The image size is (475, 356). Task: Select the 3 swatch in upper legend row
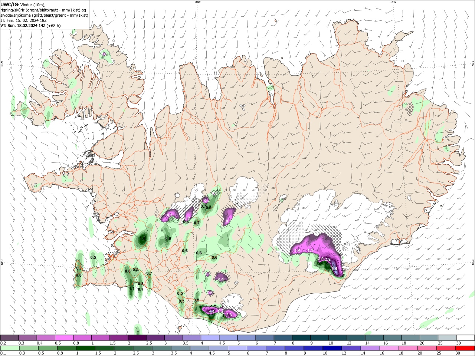point(173,338)
